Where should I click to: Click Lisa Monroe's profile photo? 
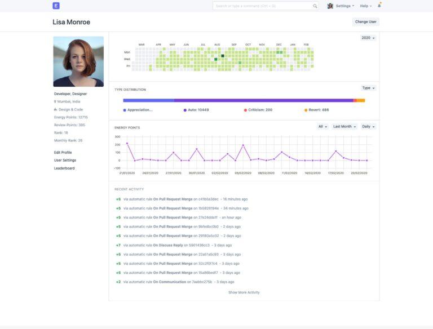[78, 61]
